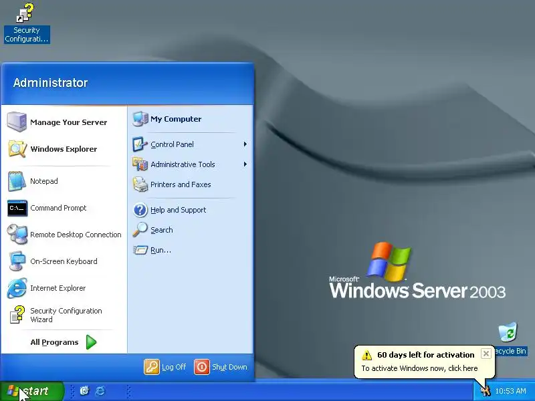The height and width of the screenshot is (401, 535).
Task: Click the Security Configurati... desktop label
Action: (x=27, y=35)
